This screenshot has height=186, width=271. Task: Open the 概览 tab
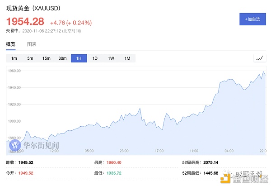tap(11, 44)
